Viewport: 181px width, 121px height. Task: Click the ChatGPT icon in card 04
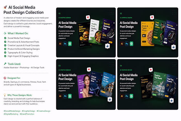pyautogui.click(x=131, y=96)
